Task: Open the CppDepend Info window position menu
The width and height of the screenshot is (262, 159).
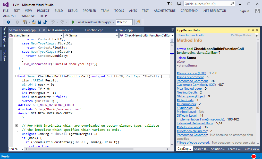Action: [x=248, y=30]
